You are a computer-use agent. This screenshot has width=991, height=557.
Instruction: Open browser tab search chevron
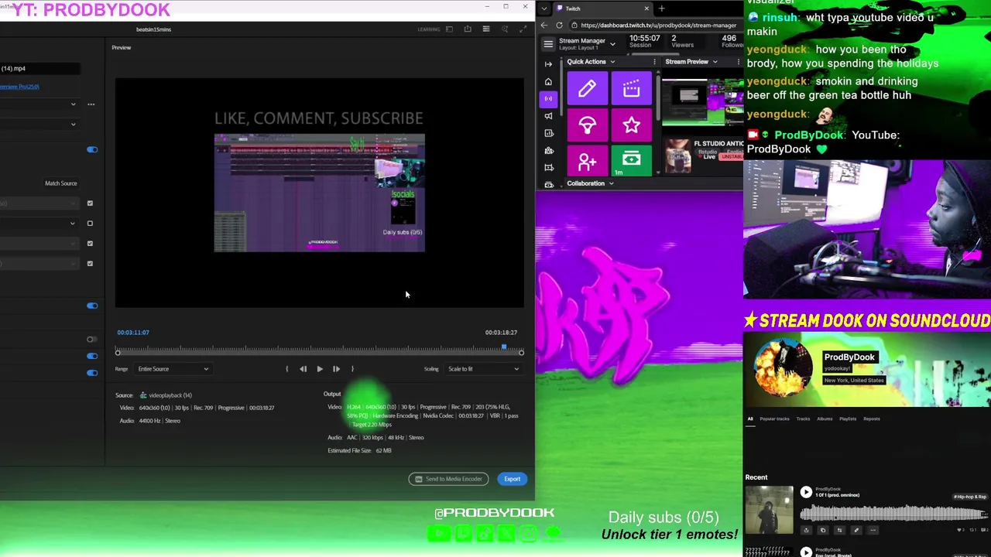[x=545, y=9]
